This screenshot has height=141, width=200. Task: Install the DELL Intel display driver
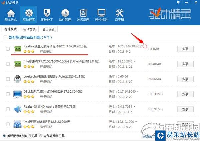pos(185,94)
